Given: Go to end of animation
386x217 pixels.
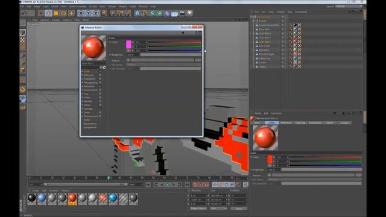Looking at the screenshot, I should [x=188, y=184].
